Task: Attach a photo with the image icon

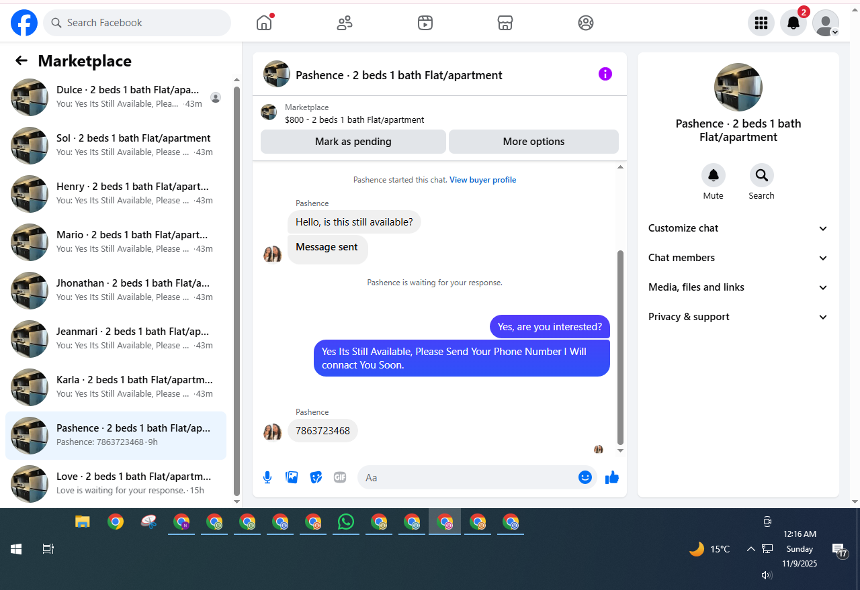Action: (292, 477)
